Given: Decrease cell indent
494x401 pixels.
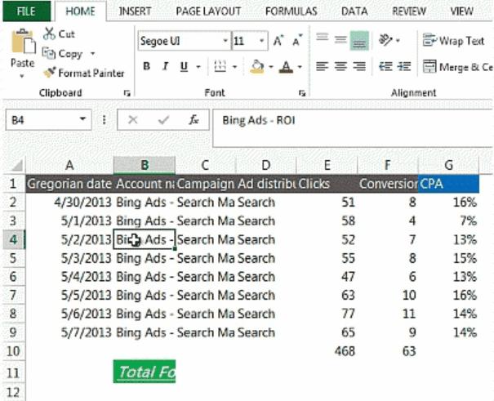Looking at the screenshot, I should (385, 66).
